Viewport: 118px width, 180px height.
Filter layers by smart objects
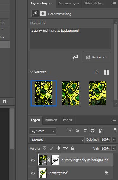click(x=100, y=131)
